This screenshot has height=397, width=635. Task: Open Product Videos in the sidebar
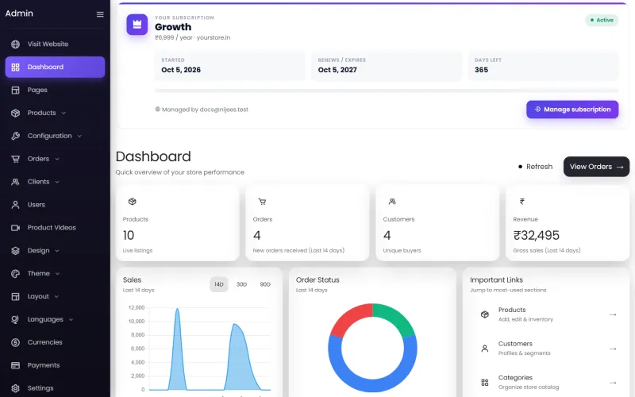pos(55,228)
